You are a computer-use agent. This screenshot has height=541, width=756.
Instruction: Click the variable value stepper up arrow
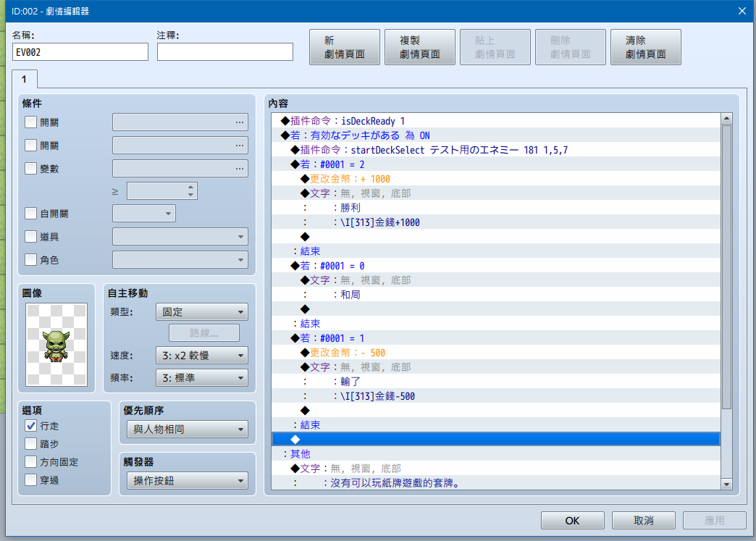[x=191, y=187]
